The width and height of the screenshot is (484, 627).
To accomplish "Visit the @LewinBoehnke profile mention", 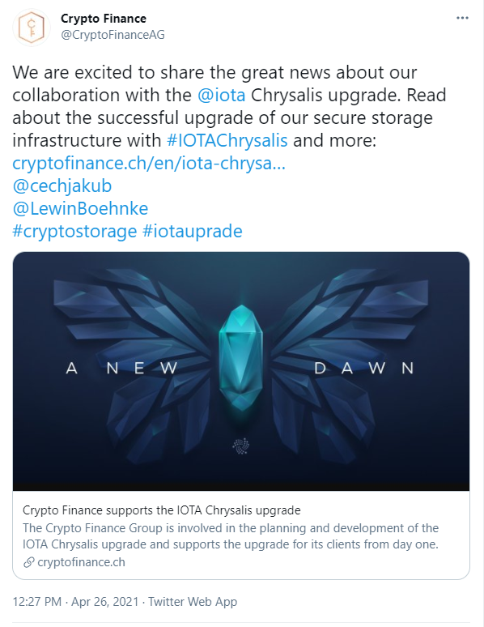I will click(80, 208).
